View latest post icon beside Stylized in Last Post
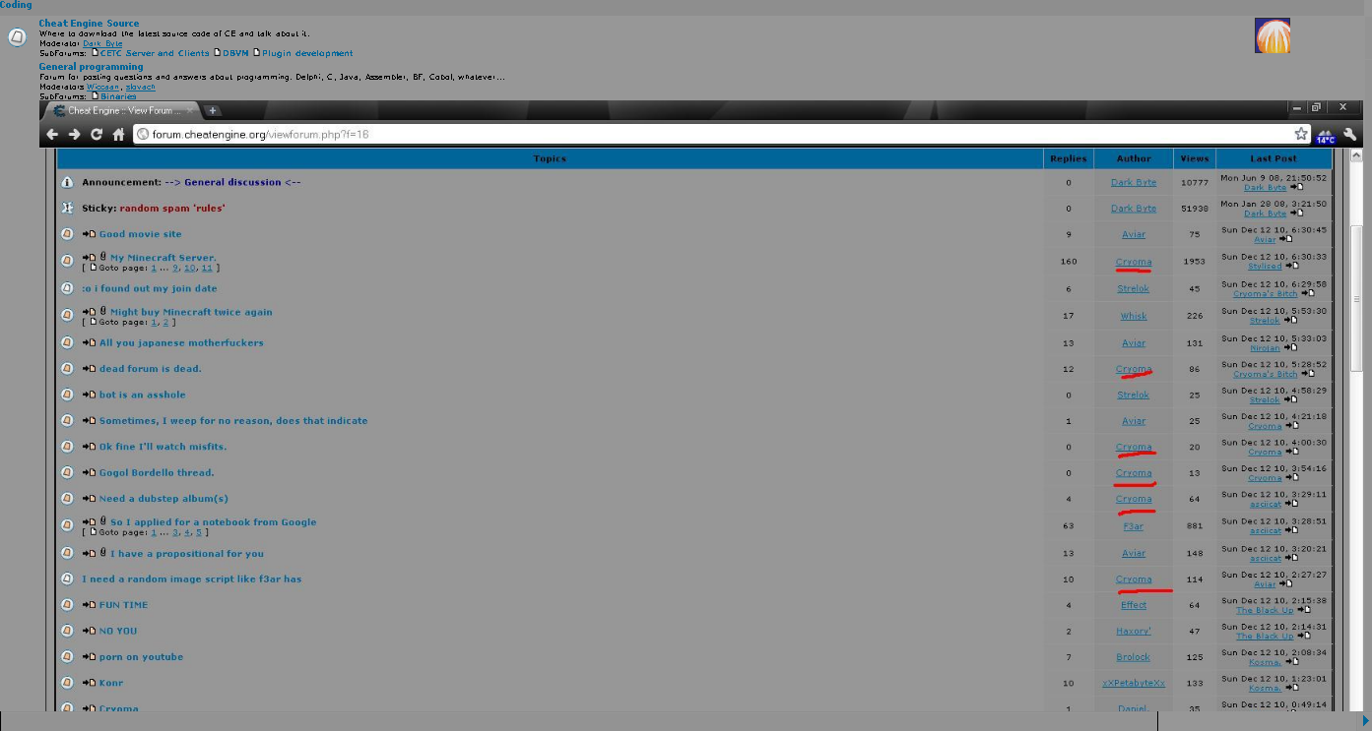The height and width of the screenshot is (731, 1372). point(1292,266)
